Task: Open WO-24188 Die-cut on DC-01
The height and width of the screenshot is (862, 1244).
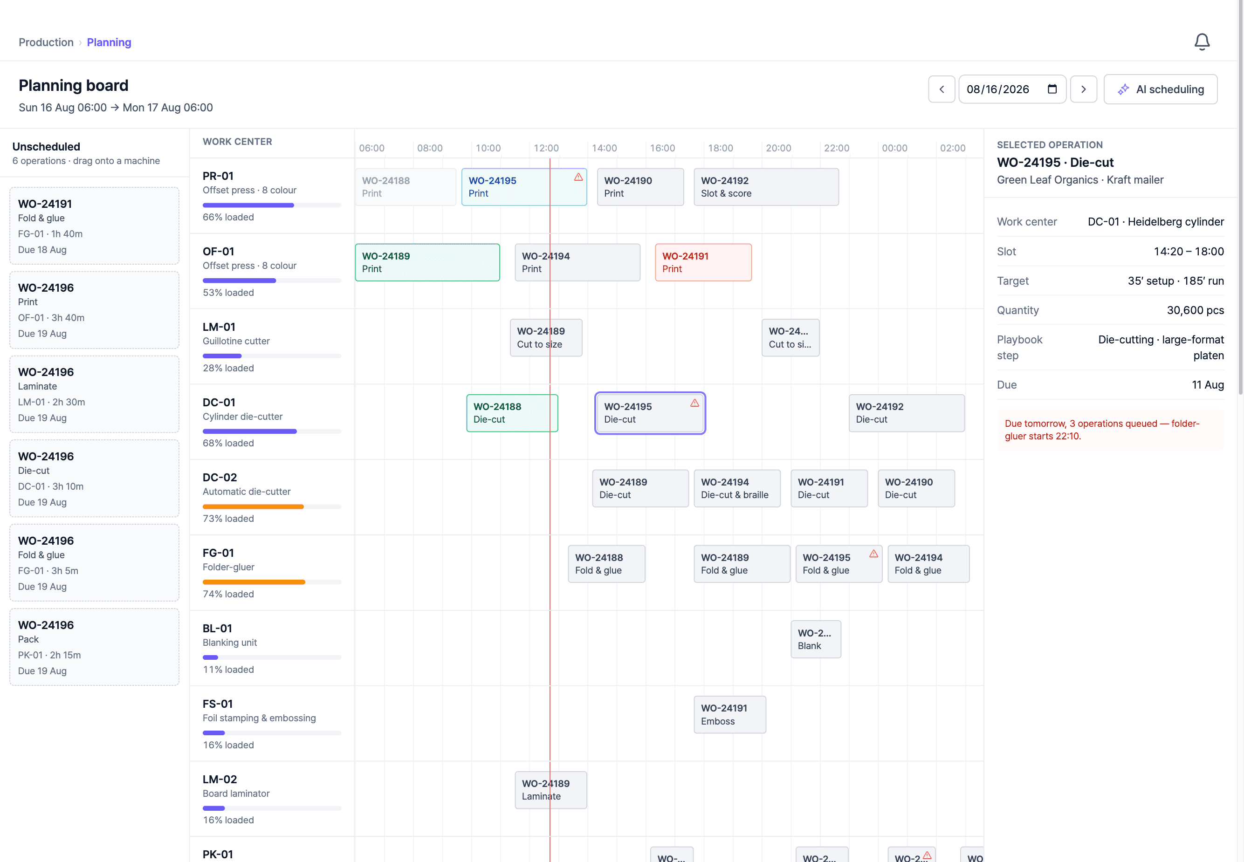Action: [x=512, y=413]
